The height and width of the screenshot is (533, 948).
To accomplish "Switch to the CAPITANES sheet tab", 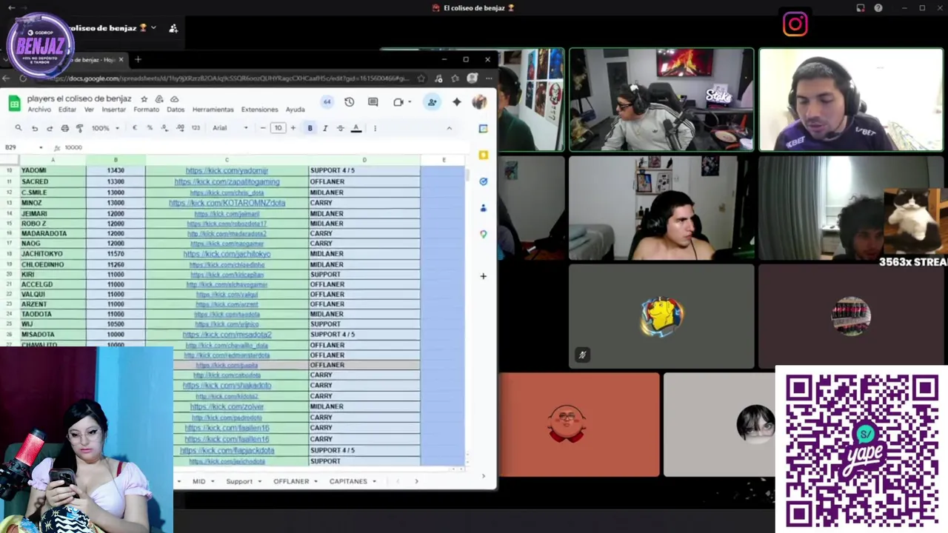I will tap(348, 481).
